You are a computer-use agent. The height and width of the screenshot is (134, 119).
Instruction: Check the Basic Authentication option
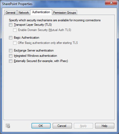point(11,38)
